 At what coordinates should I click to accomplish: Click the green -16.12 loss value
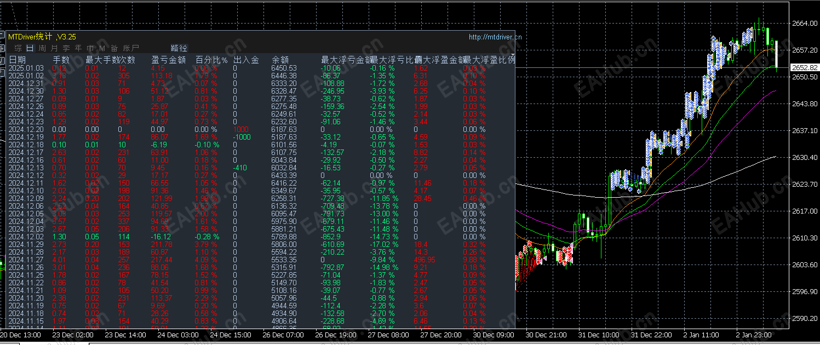point(162,237)
